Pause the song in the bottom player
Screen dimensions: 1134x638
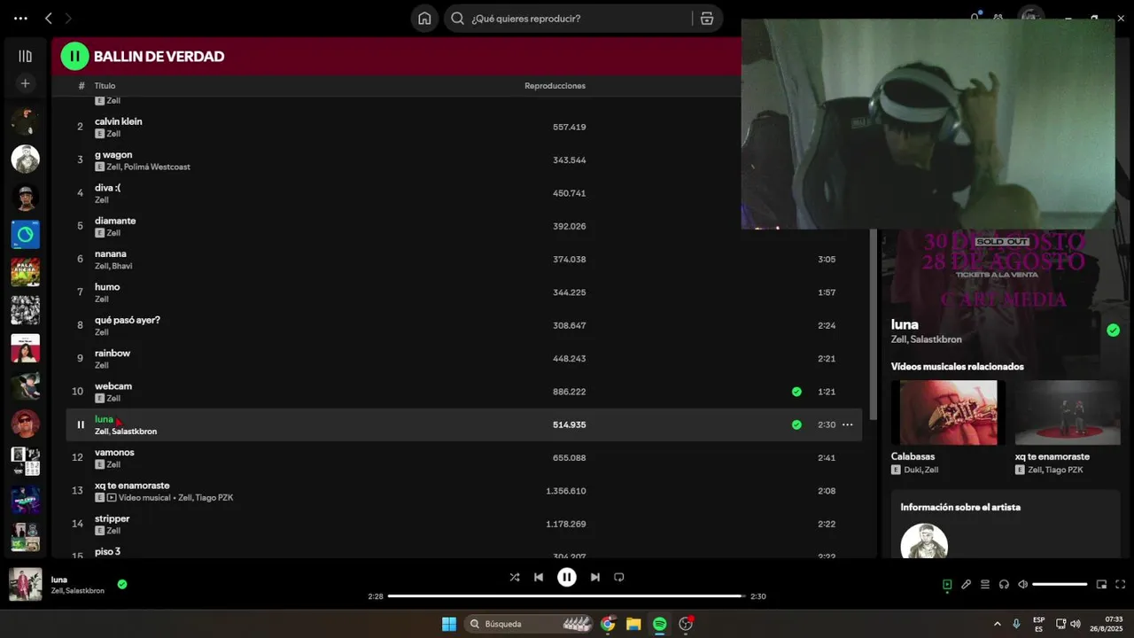pos(567,577)
